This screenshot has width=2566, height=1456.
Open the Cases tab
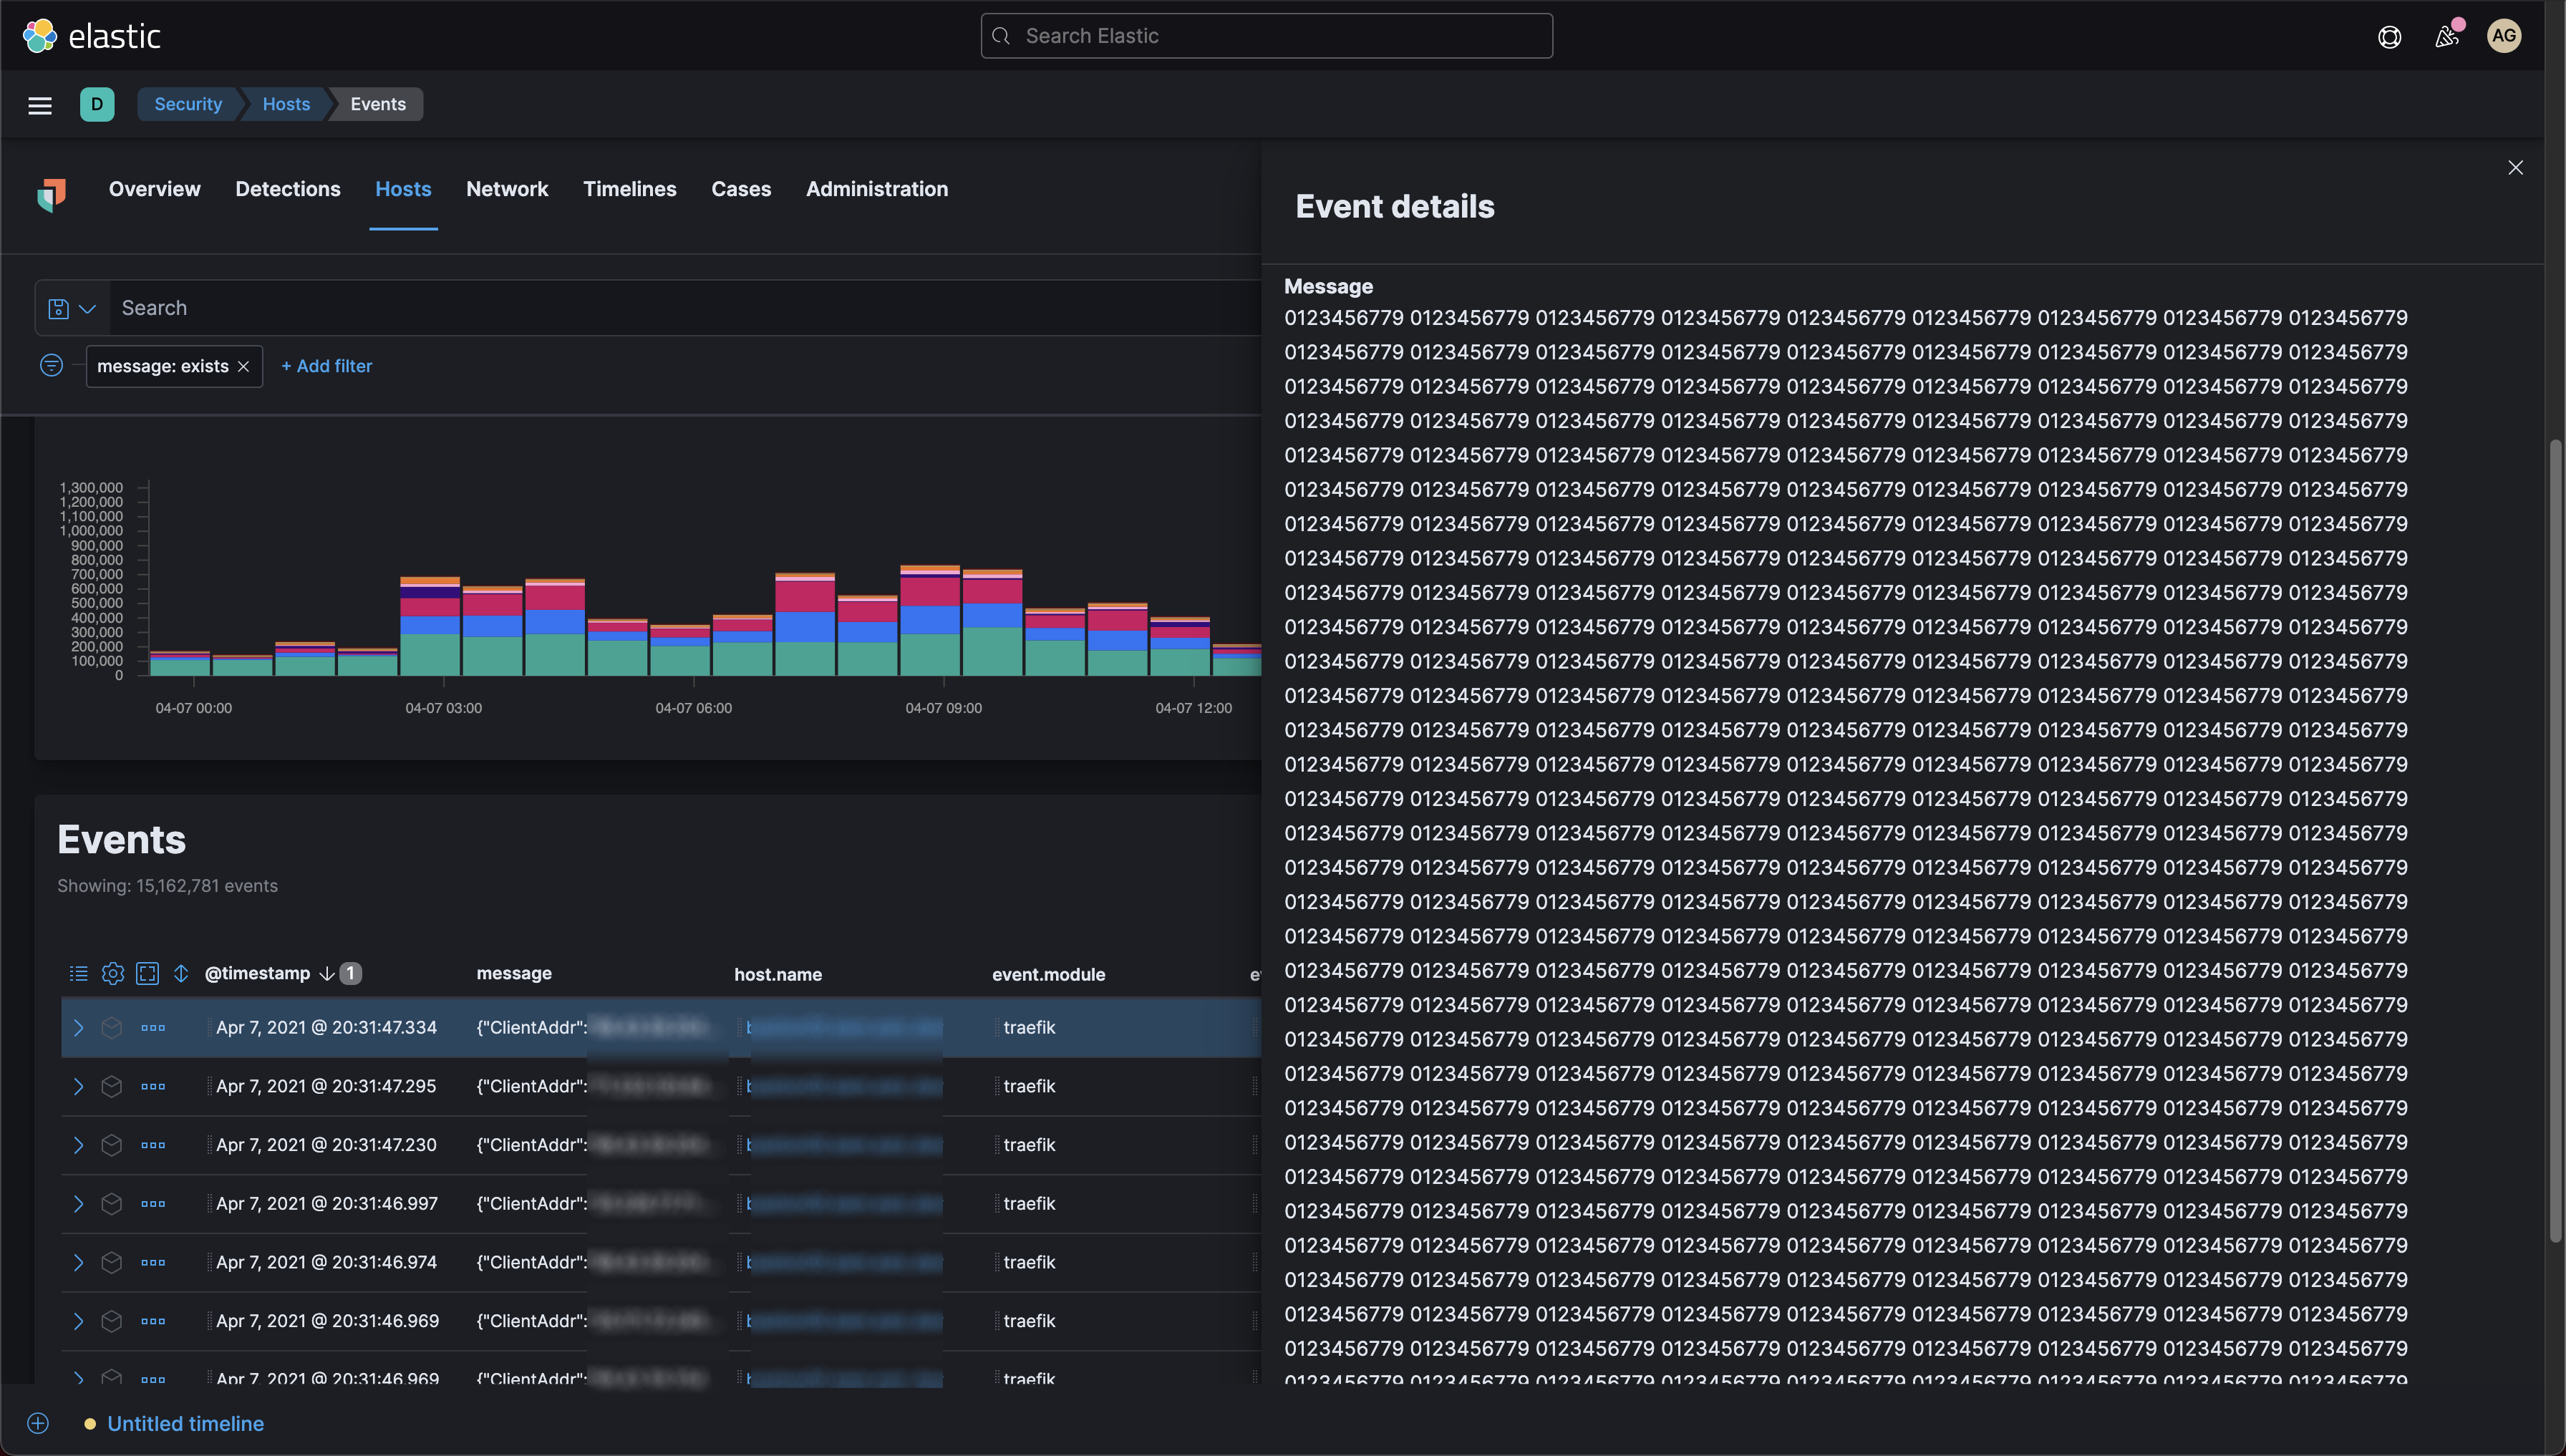click(741, 189)
